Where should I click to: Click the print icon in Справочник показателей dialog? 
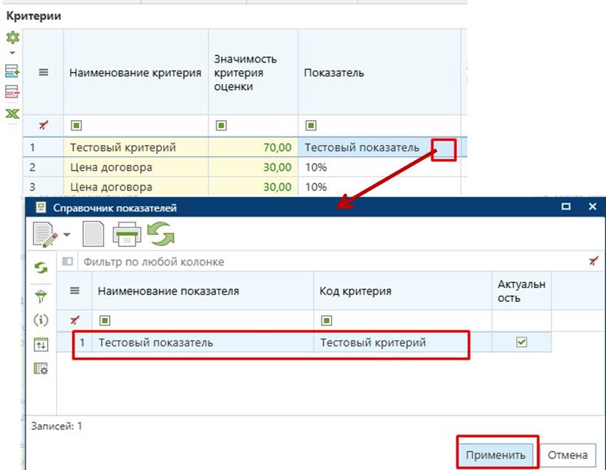(x=126, y=233)
